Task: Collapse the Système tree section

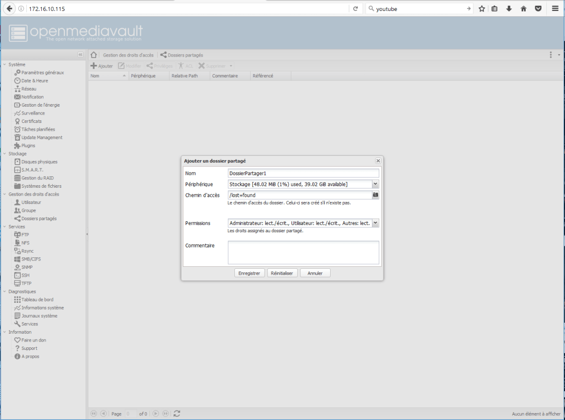Action: [x=5, y=65]
